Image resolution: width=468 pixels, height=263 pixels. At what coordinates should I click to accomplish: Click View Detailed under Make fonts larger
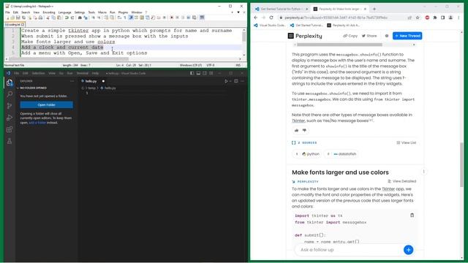(x=401, y=181)
